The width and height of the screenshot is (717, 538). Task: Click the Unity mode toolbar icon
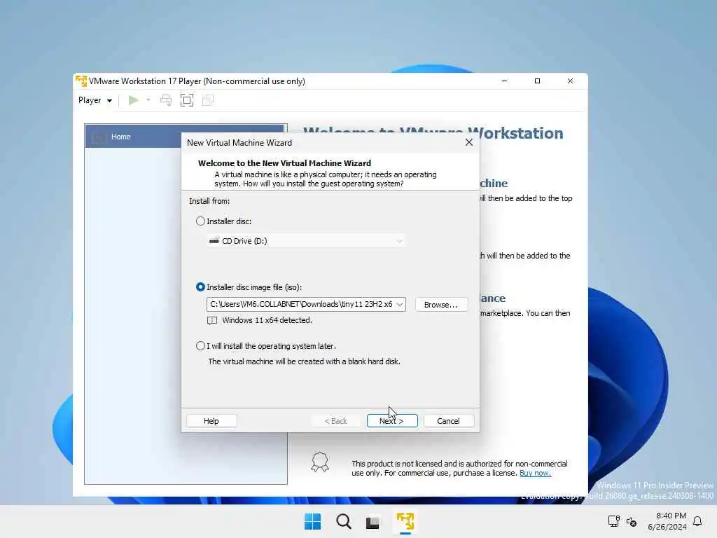(x=207, y=100)
